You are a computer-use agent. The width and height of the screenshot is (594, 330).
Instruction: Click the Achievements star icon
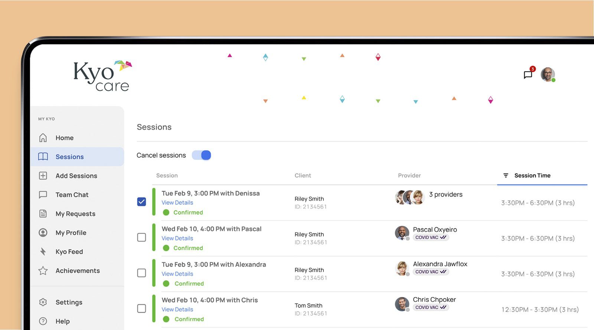pos(43,271)
